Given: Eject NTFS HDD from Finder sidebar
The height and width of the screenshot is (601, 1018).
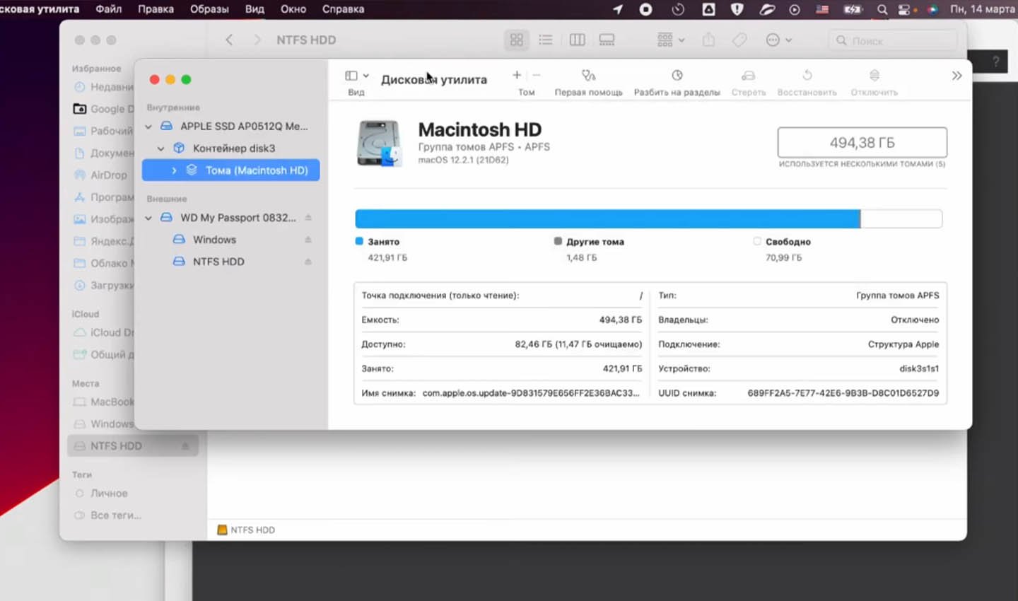Looking at the screenshot, I should [185, 446].
